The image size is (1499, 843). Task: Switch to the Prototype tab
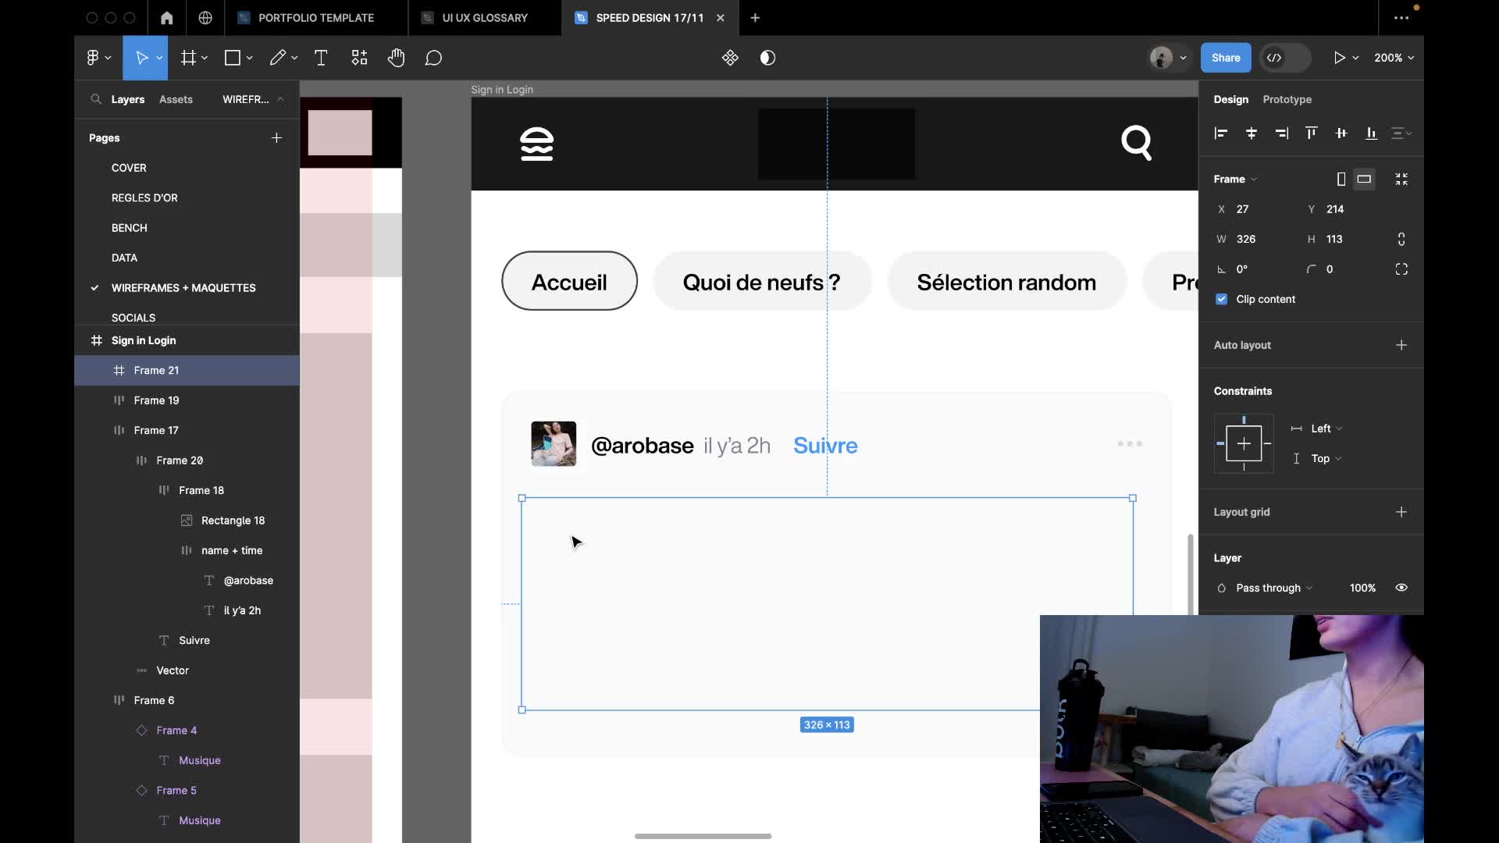pos(1287,99)
